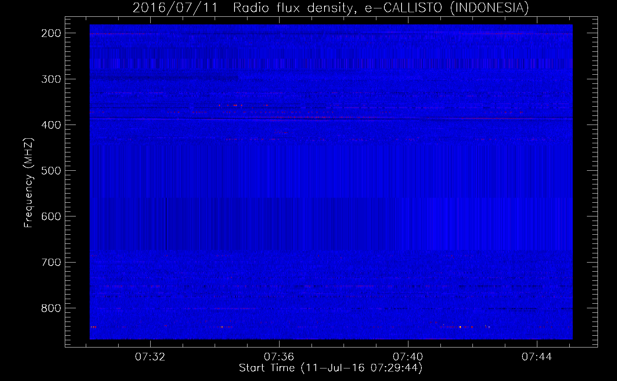
Task: Click the 07:32 time tick label
Action: (150, 357)
